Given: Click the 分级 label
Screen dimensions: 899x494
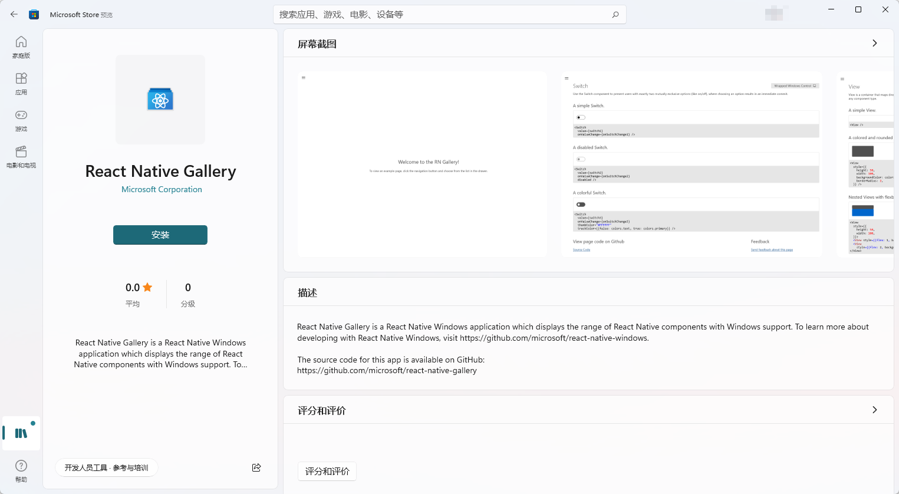Looking at the screenshot, I should point(188,304).
